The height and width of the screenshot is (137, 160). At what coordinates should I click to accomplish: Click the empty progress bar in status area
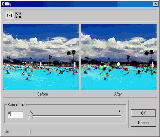pos(94,132)
